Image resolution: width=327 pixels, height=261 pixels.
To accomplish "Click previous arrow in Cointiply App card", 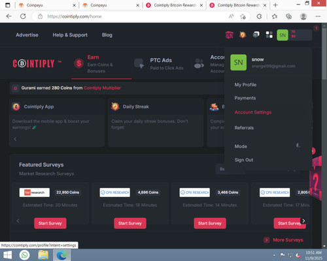I will 15,139.
